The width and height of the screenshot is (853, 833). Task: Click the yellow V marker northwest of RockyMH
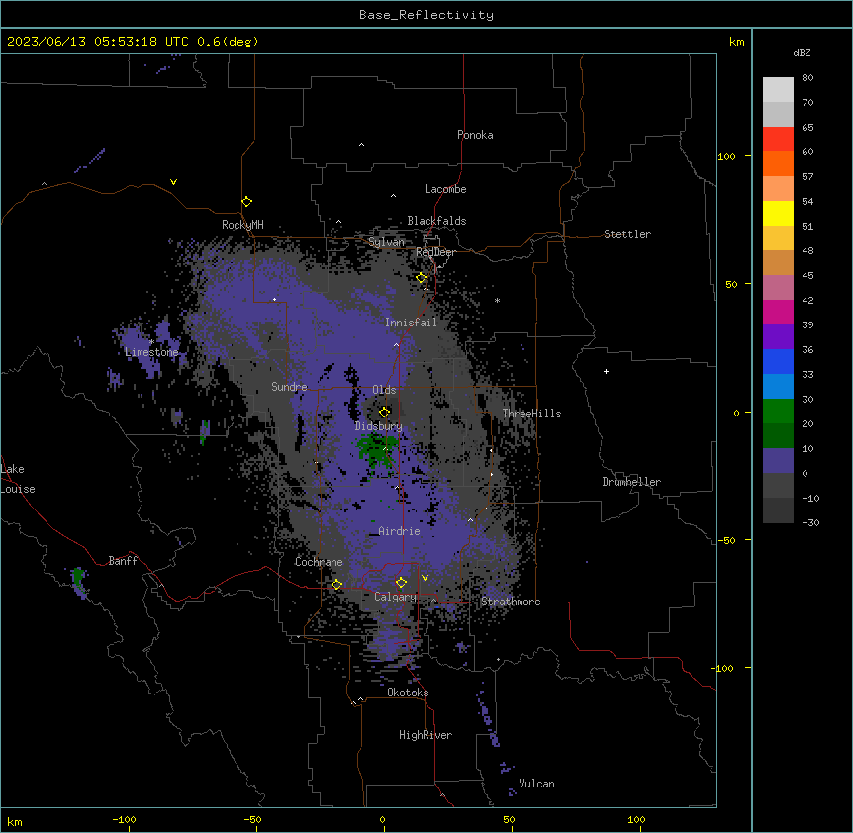tap(173, 182)
